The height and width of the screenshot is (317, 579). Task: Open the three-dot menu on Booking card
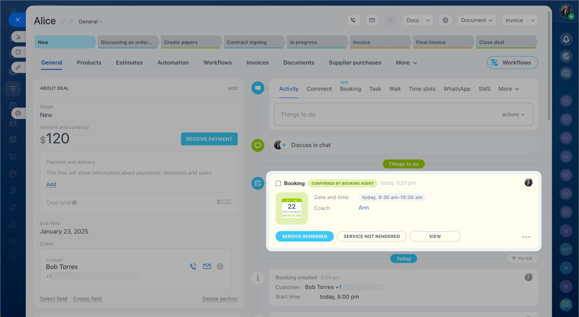pos(526,237)
